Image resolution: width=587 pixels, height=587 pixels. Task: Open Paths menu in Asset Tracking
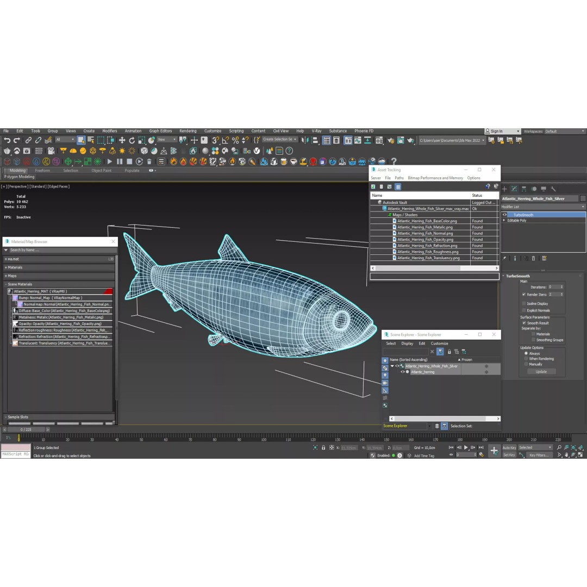click(399, 178)
